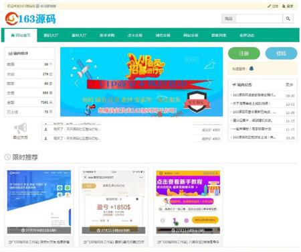The width and height of the screenshot is (301, 252).
Task: Click the 商品 33个 statistics row
Action: 29,64
